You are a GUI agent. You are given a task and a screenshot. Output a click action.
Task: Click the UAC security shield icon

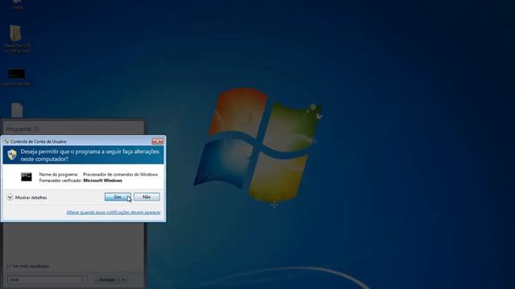(13, 155)
